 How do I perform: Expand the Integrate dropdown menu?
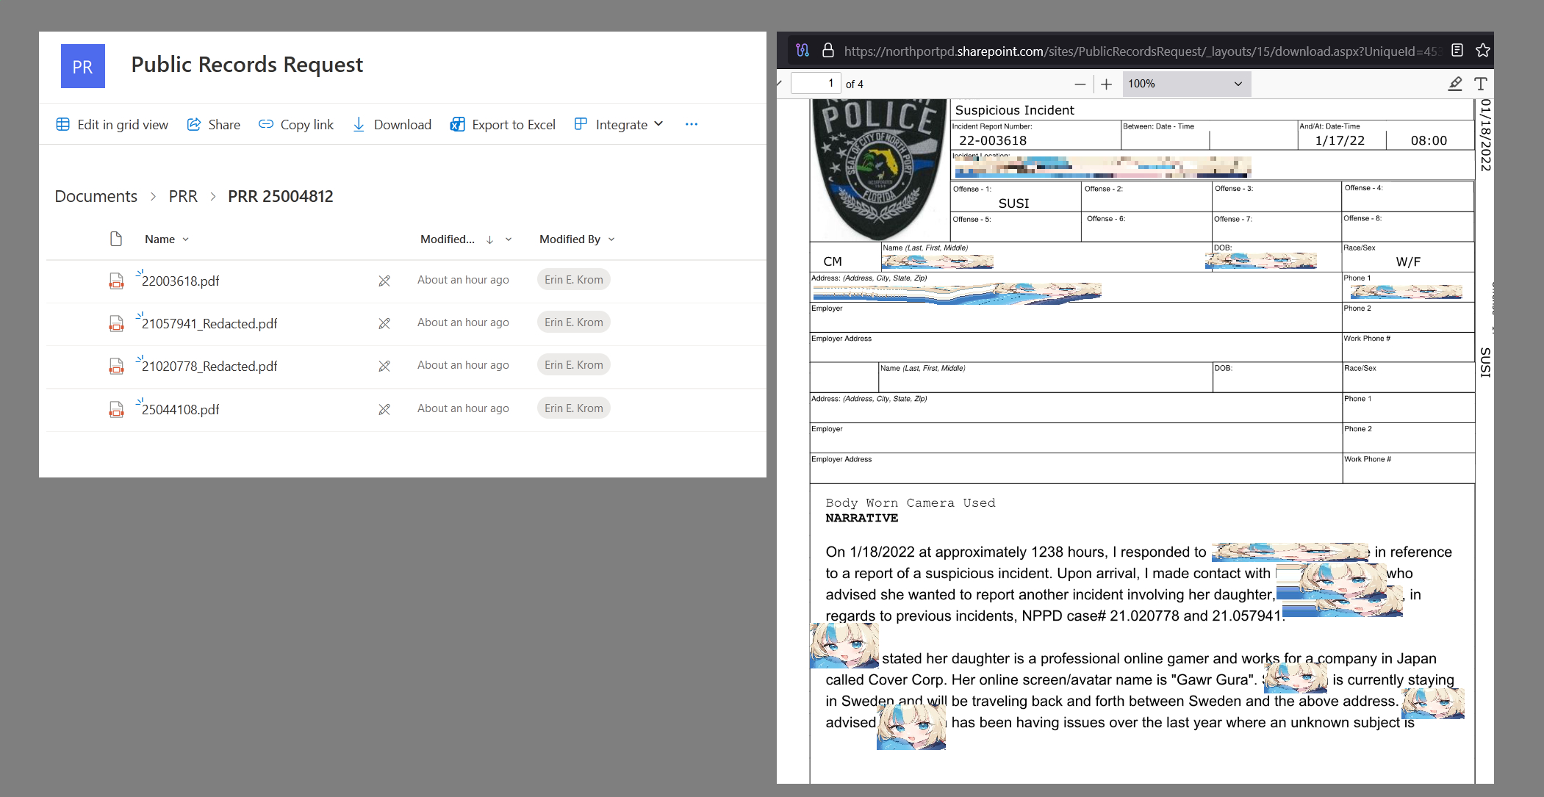coord(620,125)
